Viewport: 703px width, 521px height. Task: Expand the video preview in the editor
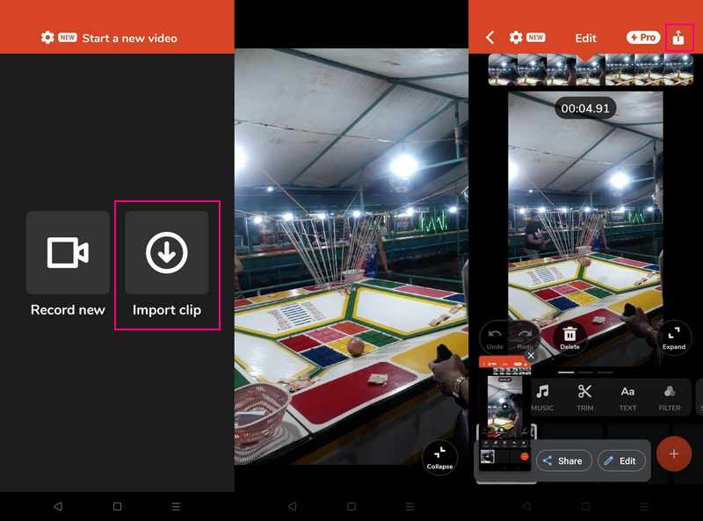(x=674, y=336)
